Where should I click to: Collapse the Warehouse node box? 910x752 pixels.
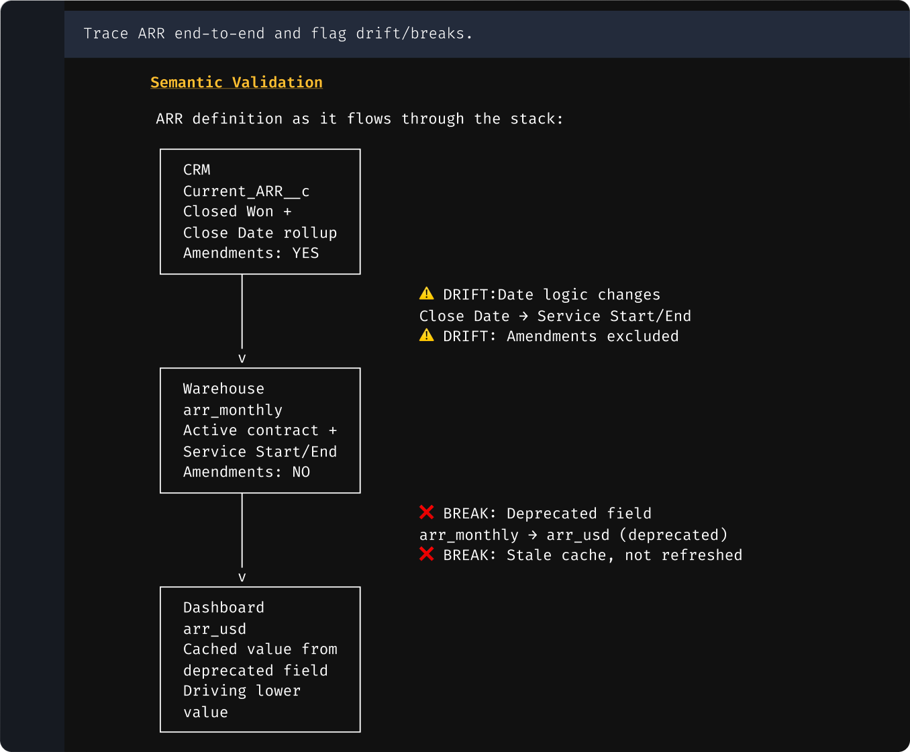tap(260, 430)
